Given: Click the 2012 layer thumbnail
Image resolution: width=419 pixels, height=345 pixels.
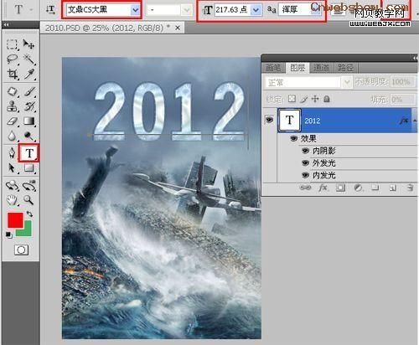Looking at the screenshot, I should coord(289,120).
